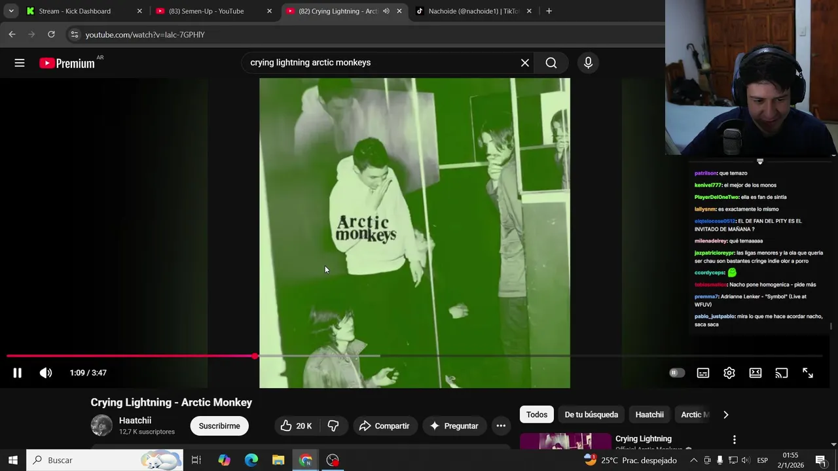Mute the video volume
838x471 pixels.
pyautogui.click(x=46, y=373)
